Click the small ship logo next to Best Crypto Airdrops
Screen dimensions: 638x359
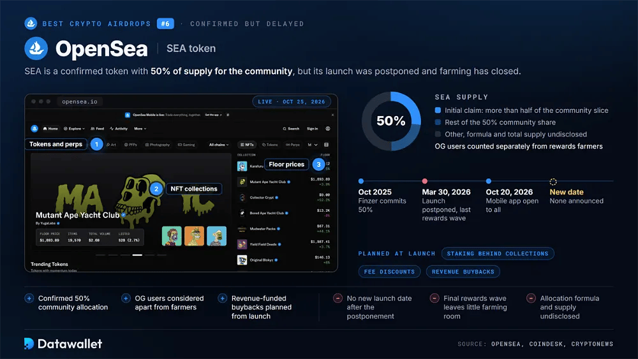click(x=31, y=24)
